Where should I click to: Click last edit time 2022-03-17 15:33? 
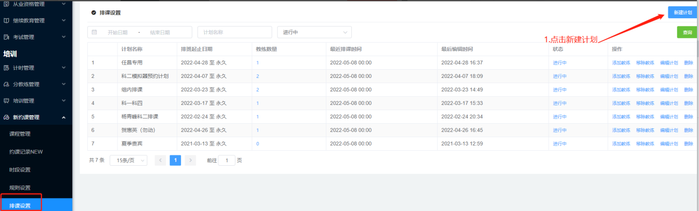pyautogui.click(x=462, y=103)
